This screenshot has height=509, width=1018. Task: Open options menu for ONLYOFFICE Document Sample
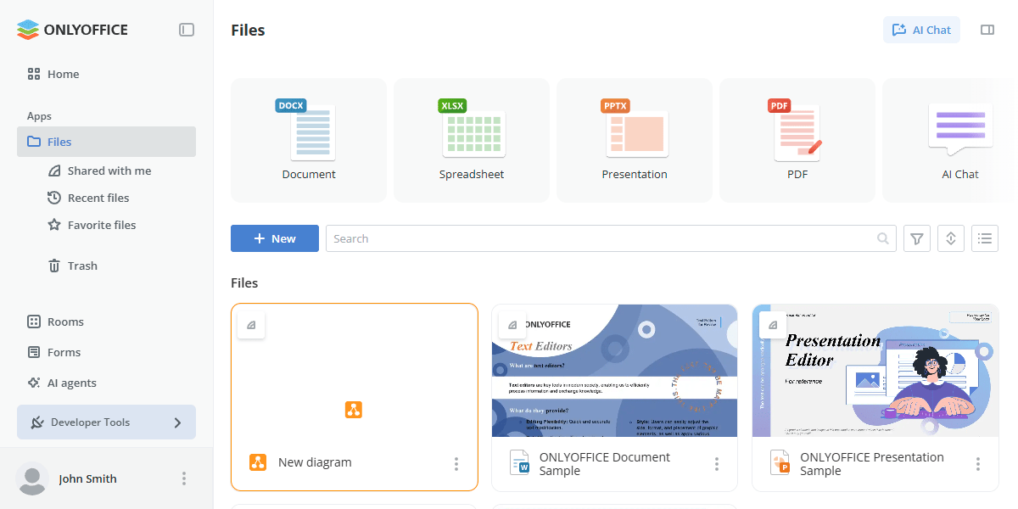(x=717, y=464)
